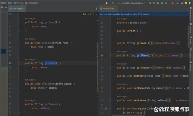Screen dimensions: 193x116
Task: Click the Person.java vertical scrollbar thumb
Action: click(98, 67)
